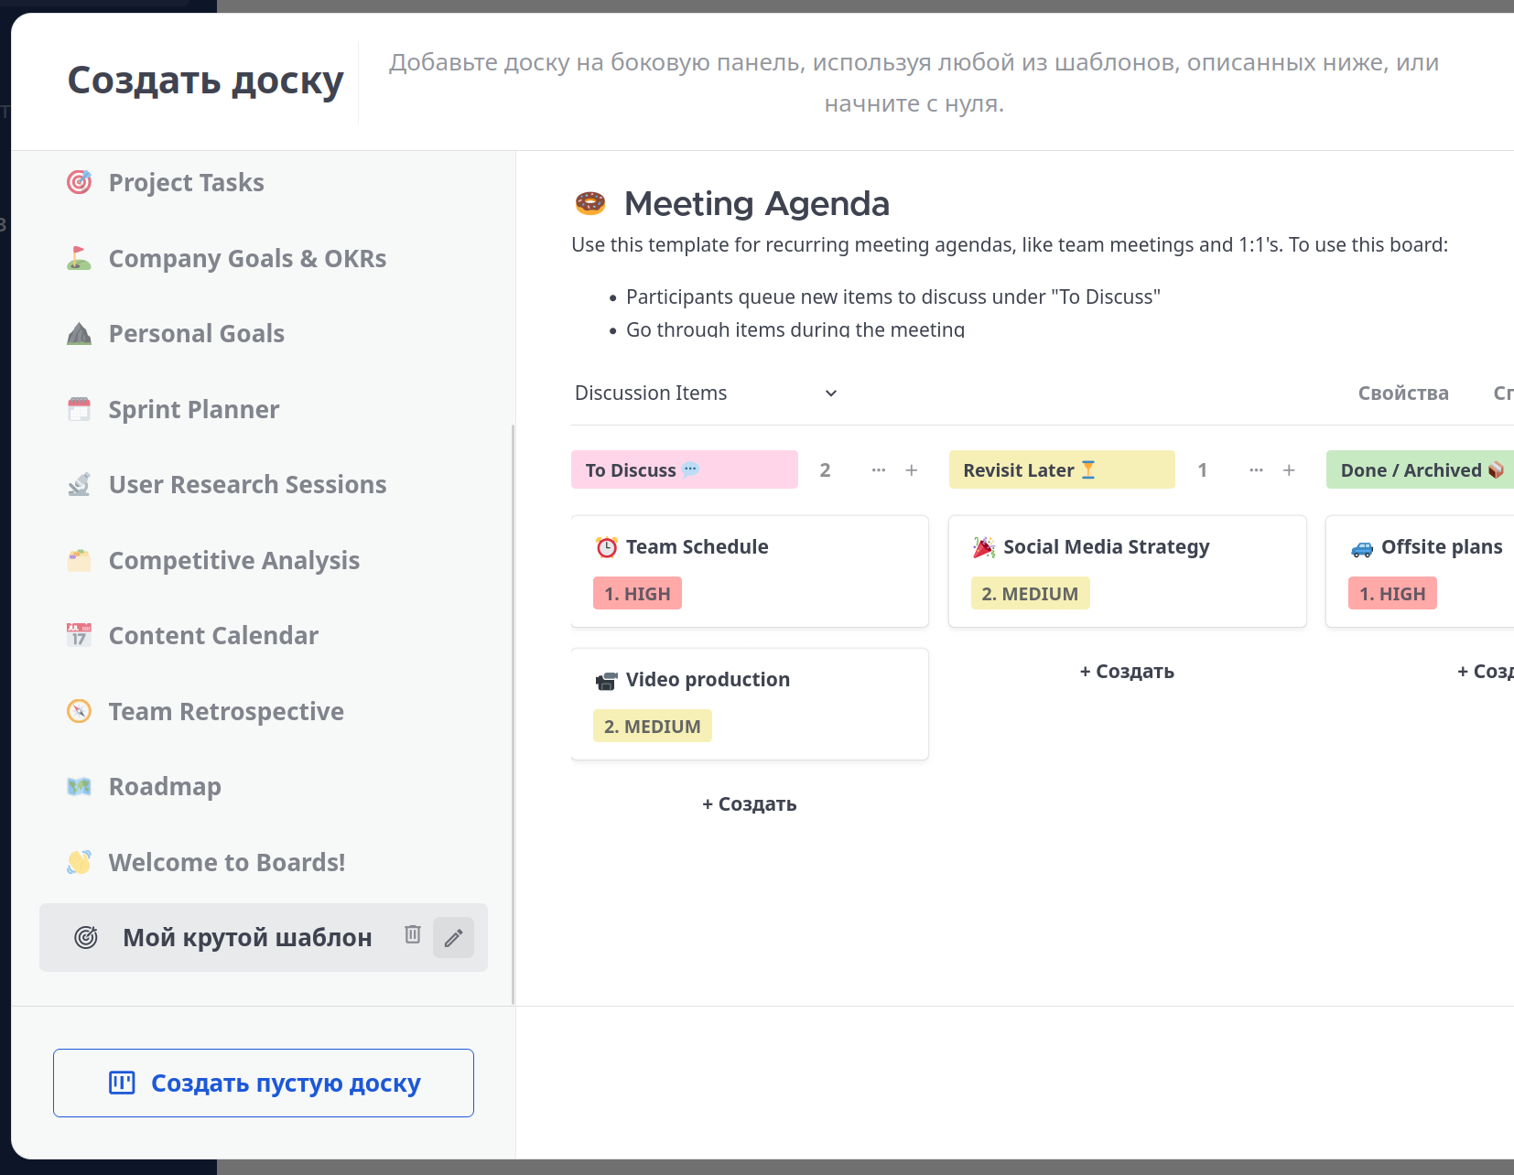Click the Team Schedule alarm clock icon

(x=606, y=547)
